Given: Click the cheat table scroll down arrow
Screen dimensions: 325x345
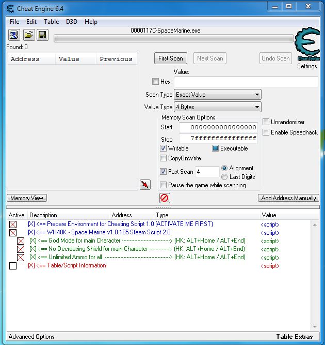Looking at the screenshot, I should click(x=315, y=327).
